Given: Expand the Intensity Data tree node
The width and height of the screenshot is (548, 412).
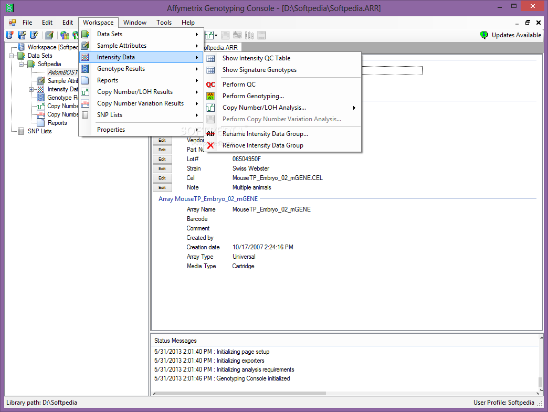Looking at the screenshot, I should (x=31, y=89).
